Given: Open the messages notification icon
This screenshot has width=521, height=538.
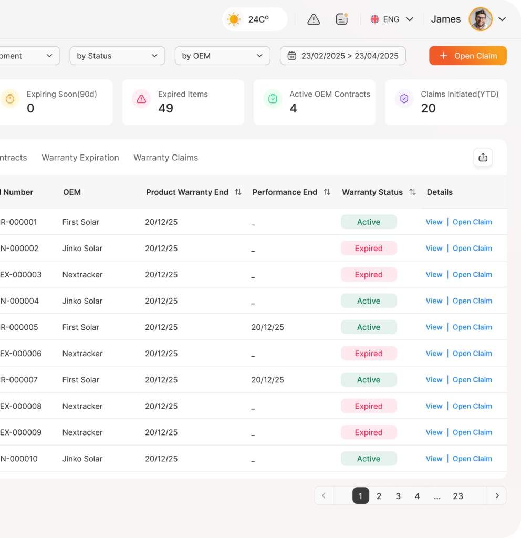Looking at the screenshot, I should (341, 19).
